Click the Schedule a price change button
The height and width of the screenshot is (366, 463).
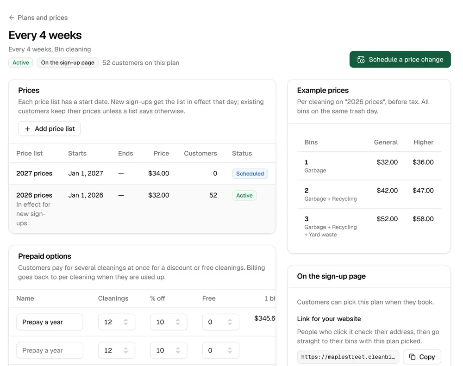pos(400,59)
